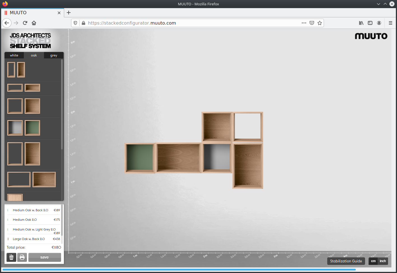
Task: Open the Stabilization Guide
Action: [x=346, y=261]
